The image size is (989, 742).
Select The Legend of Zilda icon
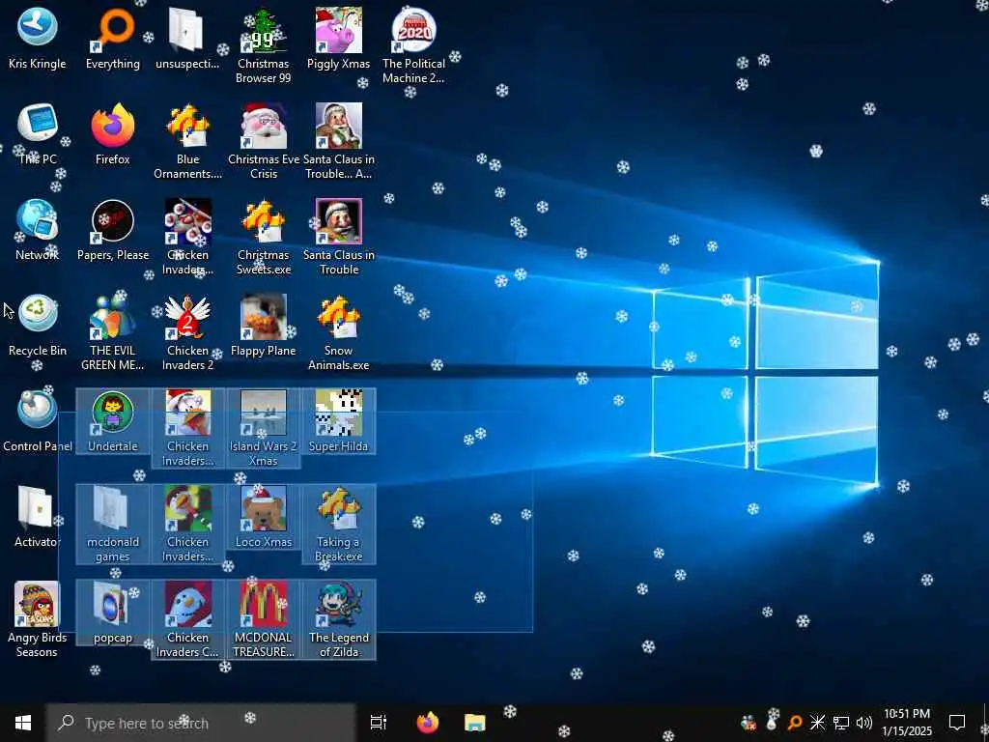[338, 621]
